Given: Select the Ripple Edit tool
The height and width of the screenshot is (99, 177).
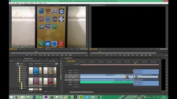Looking at the screenshot, I should [61, 63].
